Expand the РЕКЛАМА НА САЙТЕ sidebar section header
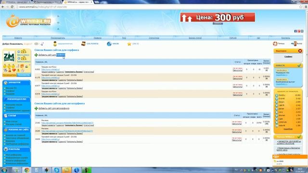This screenshot has height=173, width=308. [x=16, y=130]
